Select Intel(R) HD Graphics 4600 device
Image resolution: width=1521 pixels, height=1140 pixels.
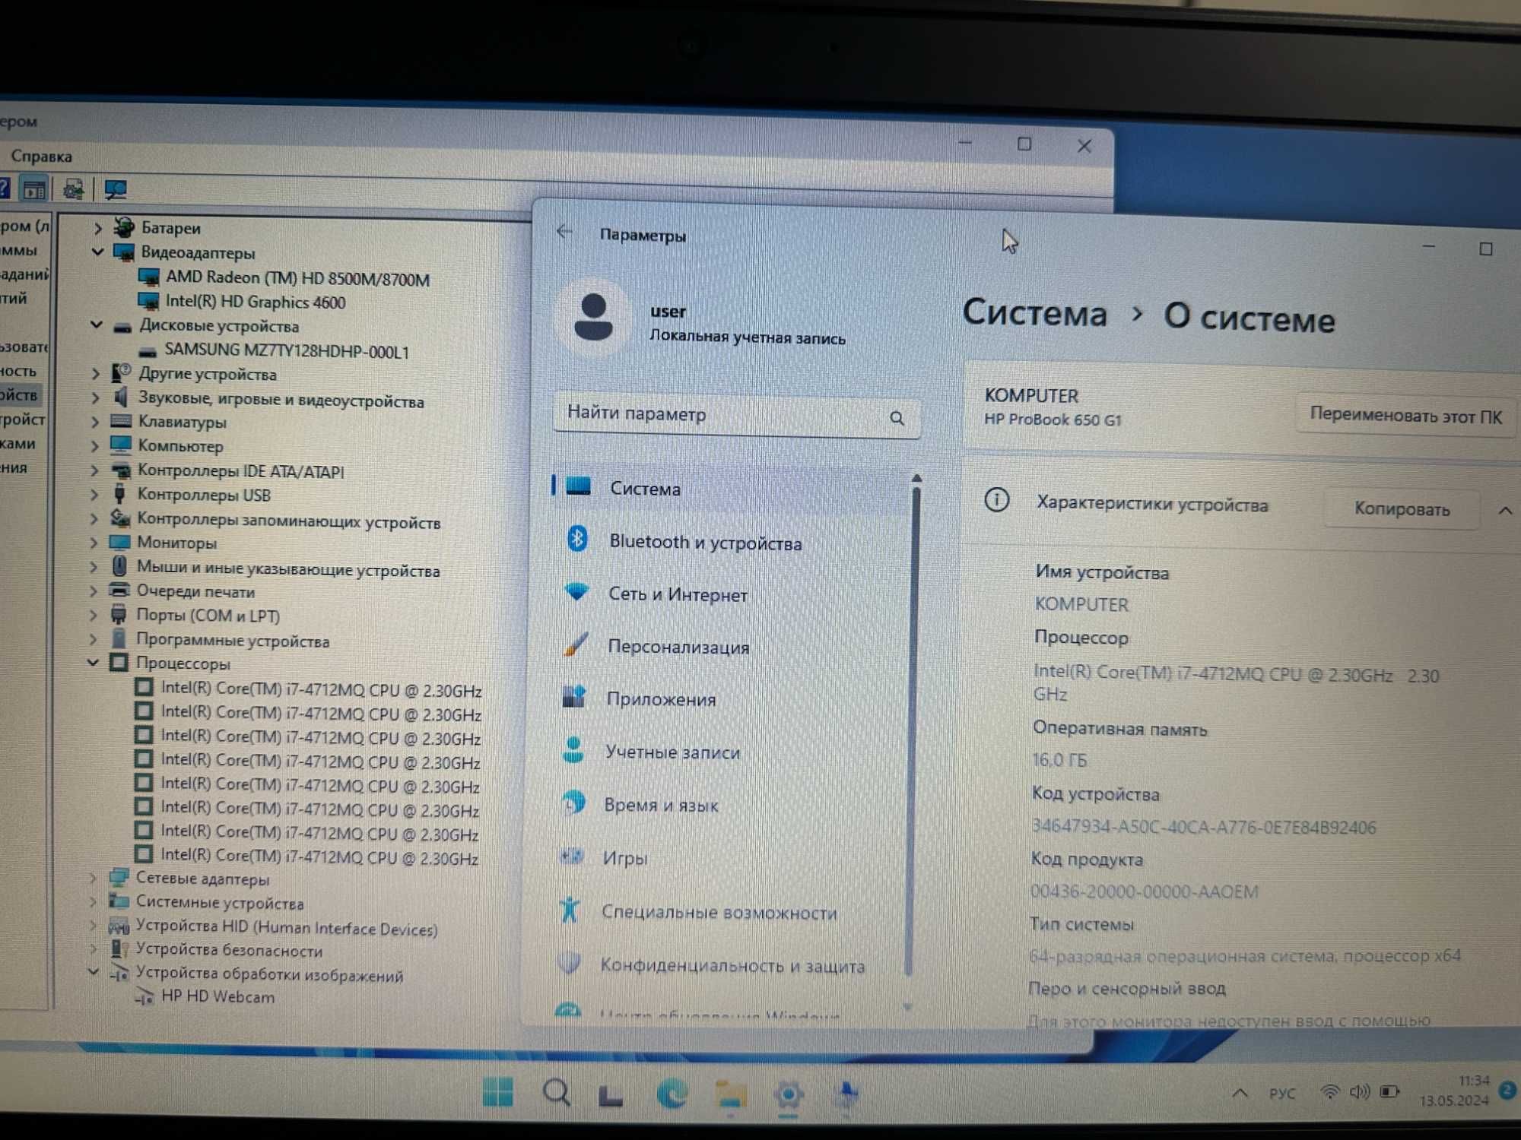coord(256,302)
